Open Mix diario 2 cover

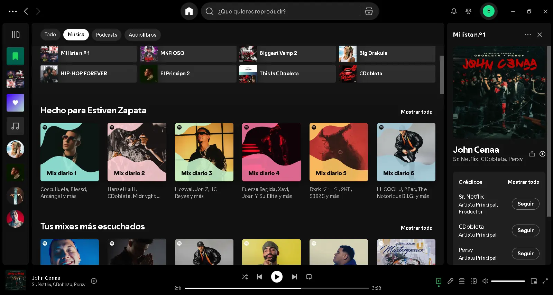pyautogui.click(x=137, y=152)
